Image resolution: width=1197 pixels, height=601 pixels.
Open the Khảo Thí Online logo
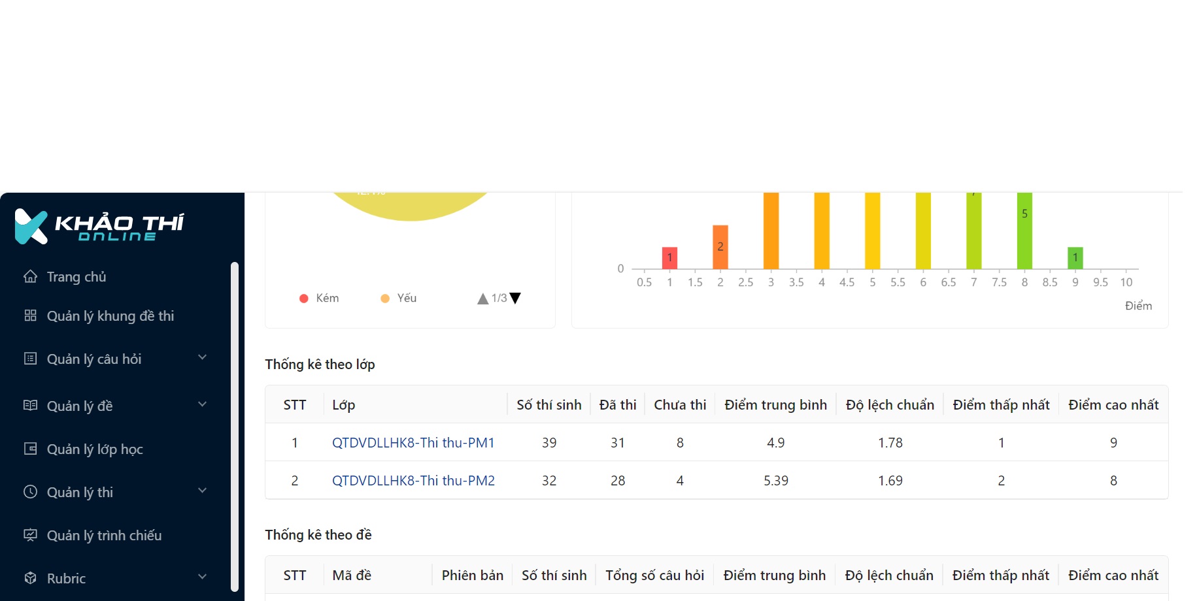point(99,227)
